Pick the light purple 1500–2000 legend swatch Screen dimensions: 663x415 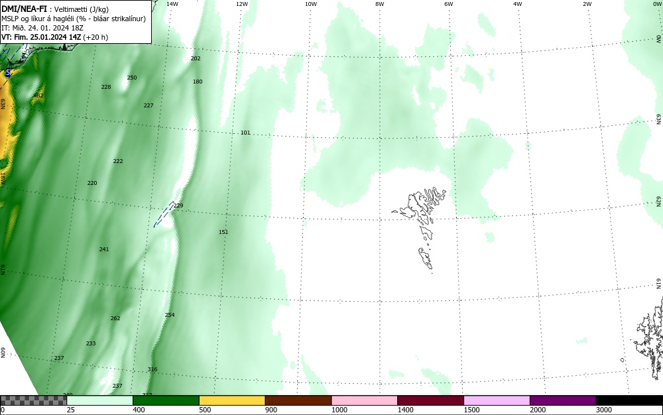click(x=497, y=400)
